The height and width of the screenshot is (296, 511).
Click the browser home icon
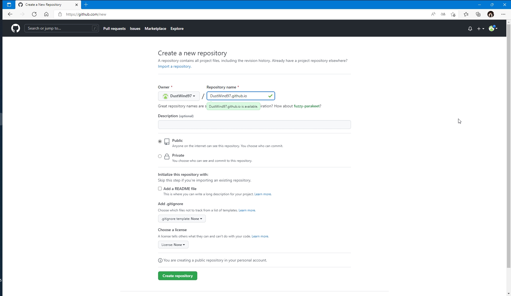point(46,14)
